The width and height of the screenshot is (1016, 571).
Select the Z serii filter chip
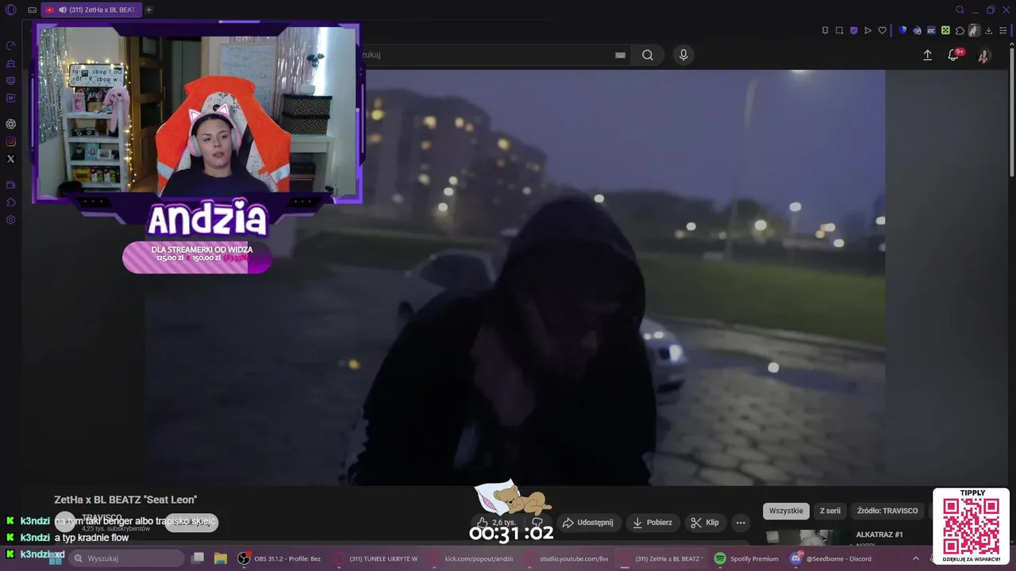pos(829,511)
